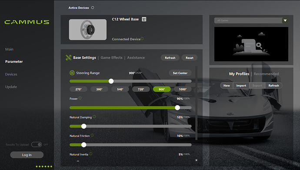
Task: Click the Active Devices refresh icon
Action: (x=93, y=8)
